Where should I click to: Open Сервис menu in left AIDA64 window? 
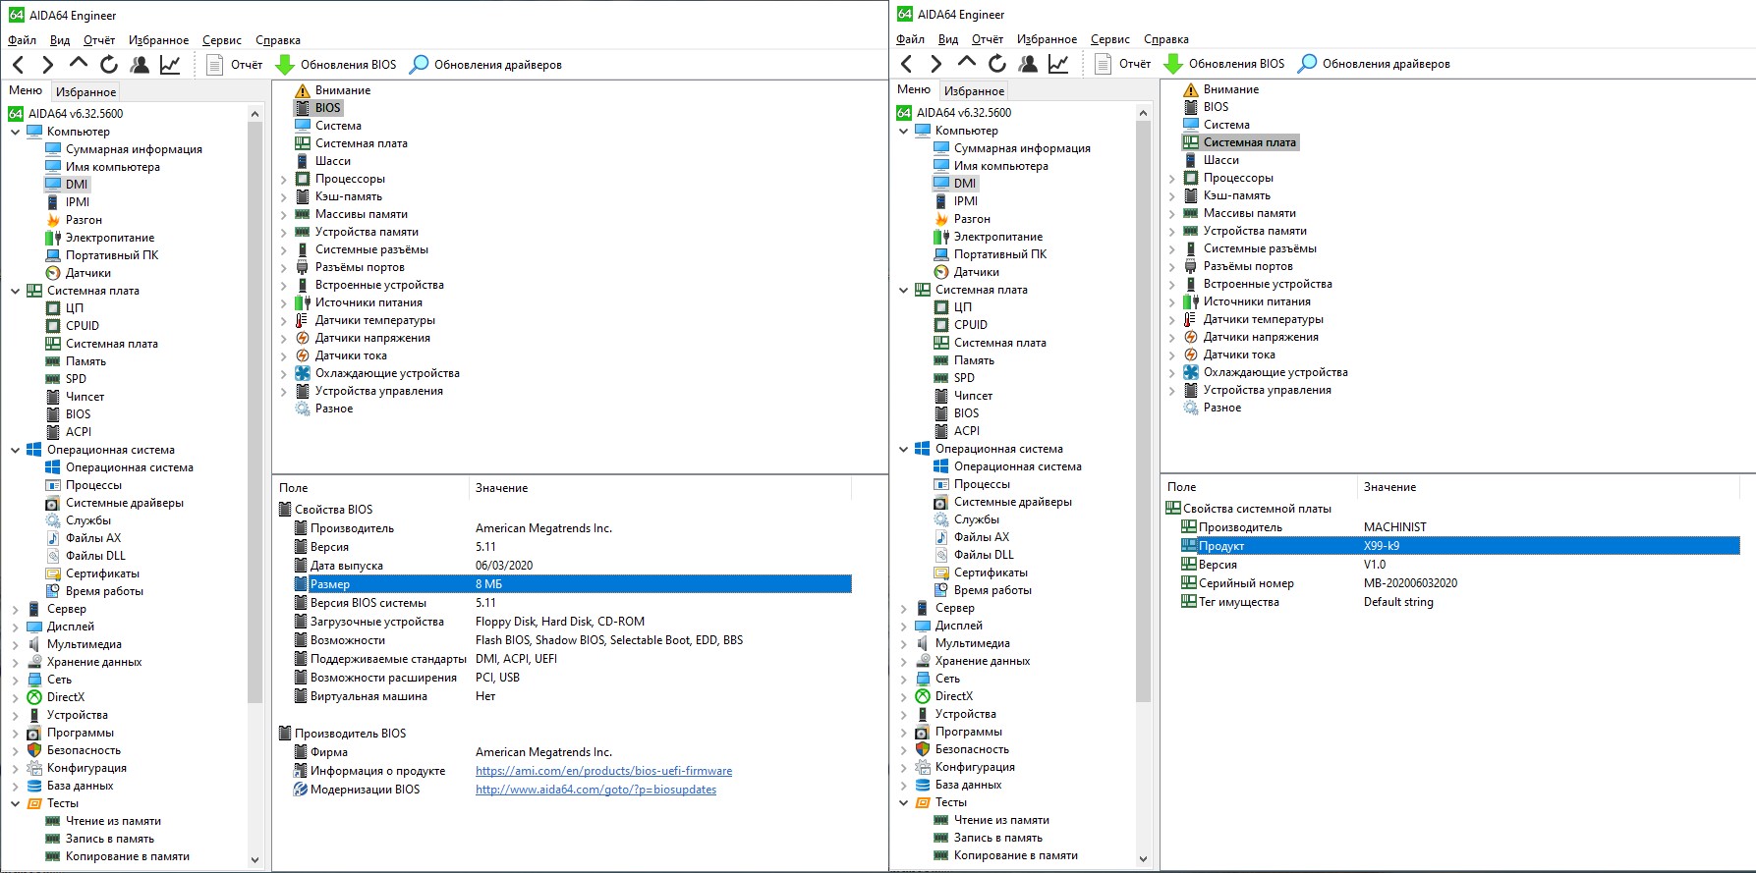point(222,40)
